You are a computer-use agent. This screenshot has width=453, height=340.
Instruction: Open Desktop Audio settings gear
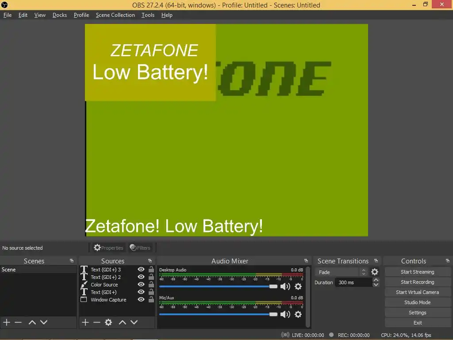(x=298, y=286)
